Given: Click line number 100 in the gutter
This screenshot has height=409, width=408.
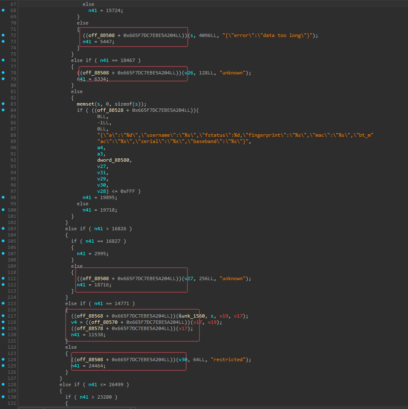Looking at the screenshot, I should pyautogui.click(x=12, y=210).
